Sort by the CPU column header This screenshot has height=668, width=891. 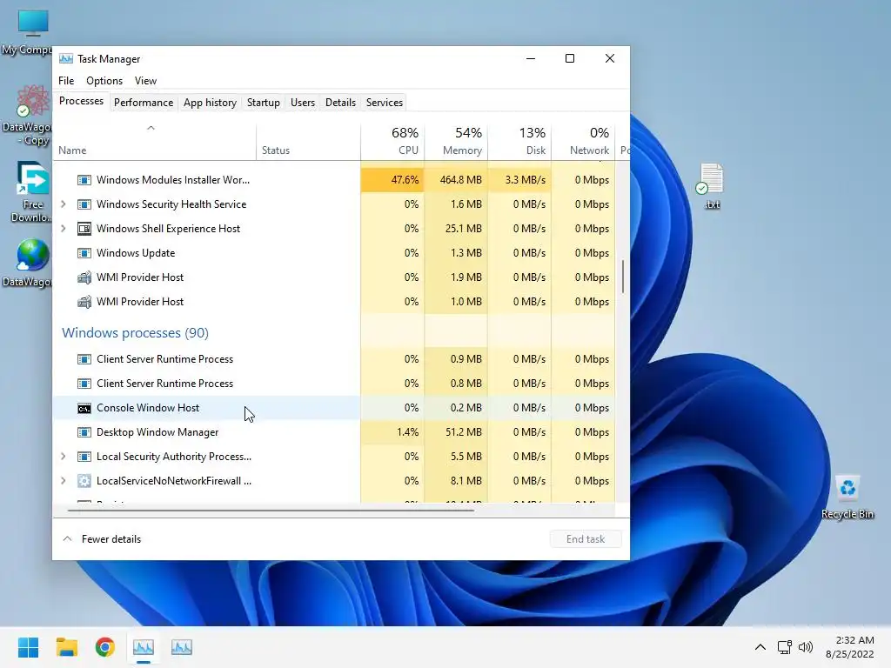click(x=392, y=141)
